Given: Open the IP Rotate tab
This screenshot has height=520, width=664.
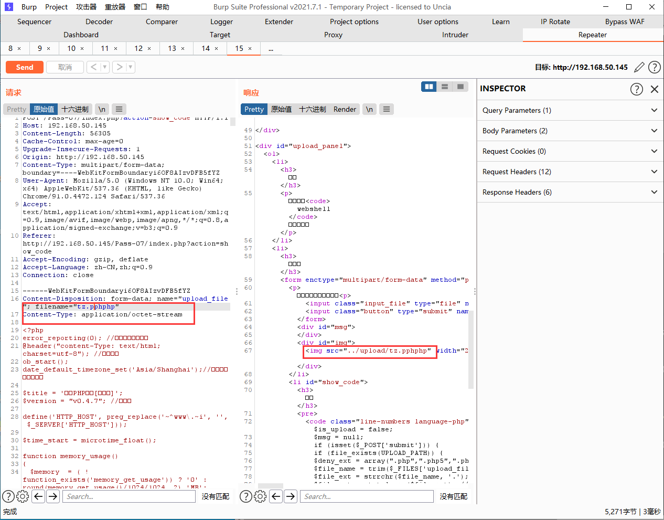Looking at the screenshot, I should click(x=555, y=22).
